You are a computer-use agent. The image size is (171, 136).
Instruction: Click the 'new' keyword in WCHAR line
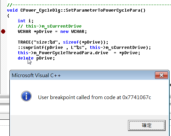click(64, 32)
